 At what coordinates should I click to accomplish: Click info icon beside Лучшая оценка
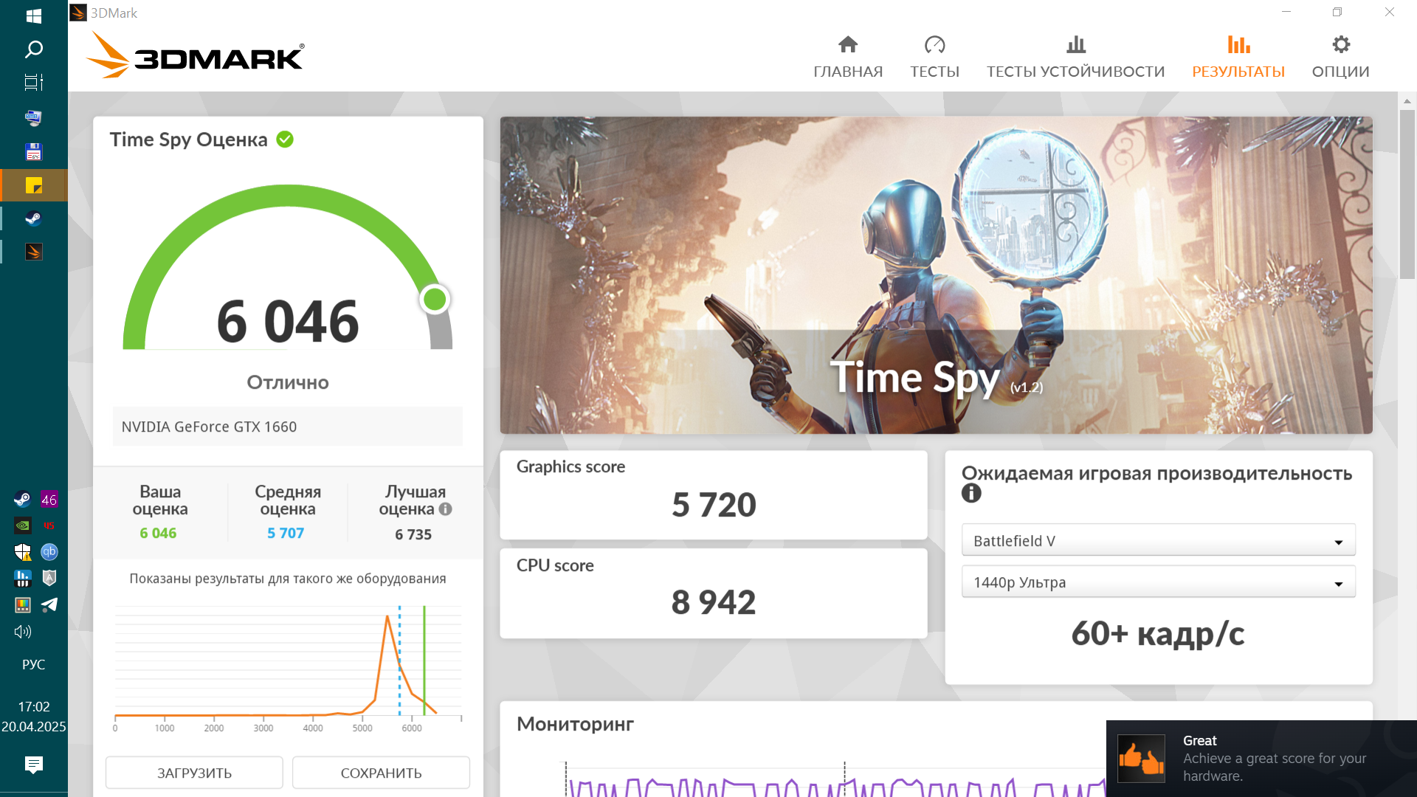pyautogui.click(x=445, y=509)
